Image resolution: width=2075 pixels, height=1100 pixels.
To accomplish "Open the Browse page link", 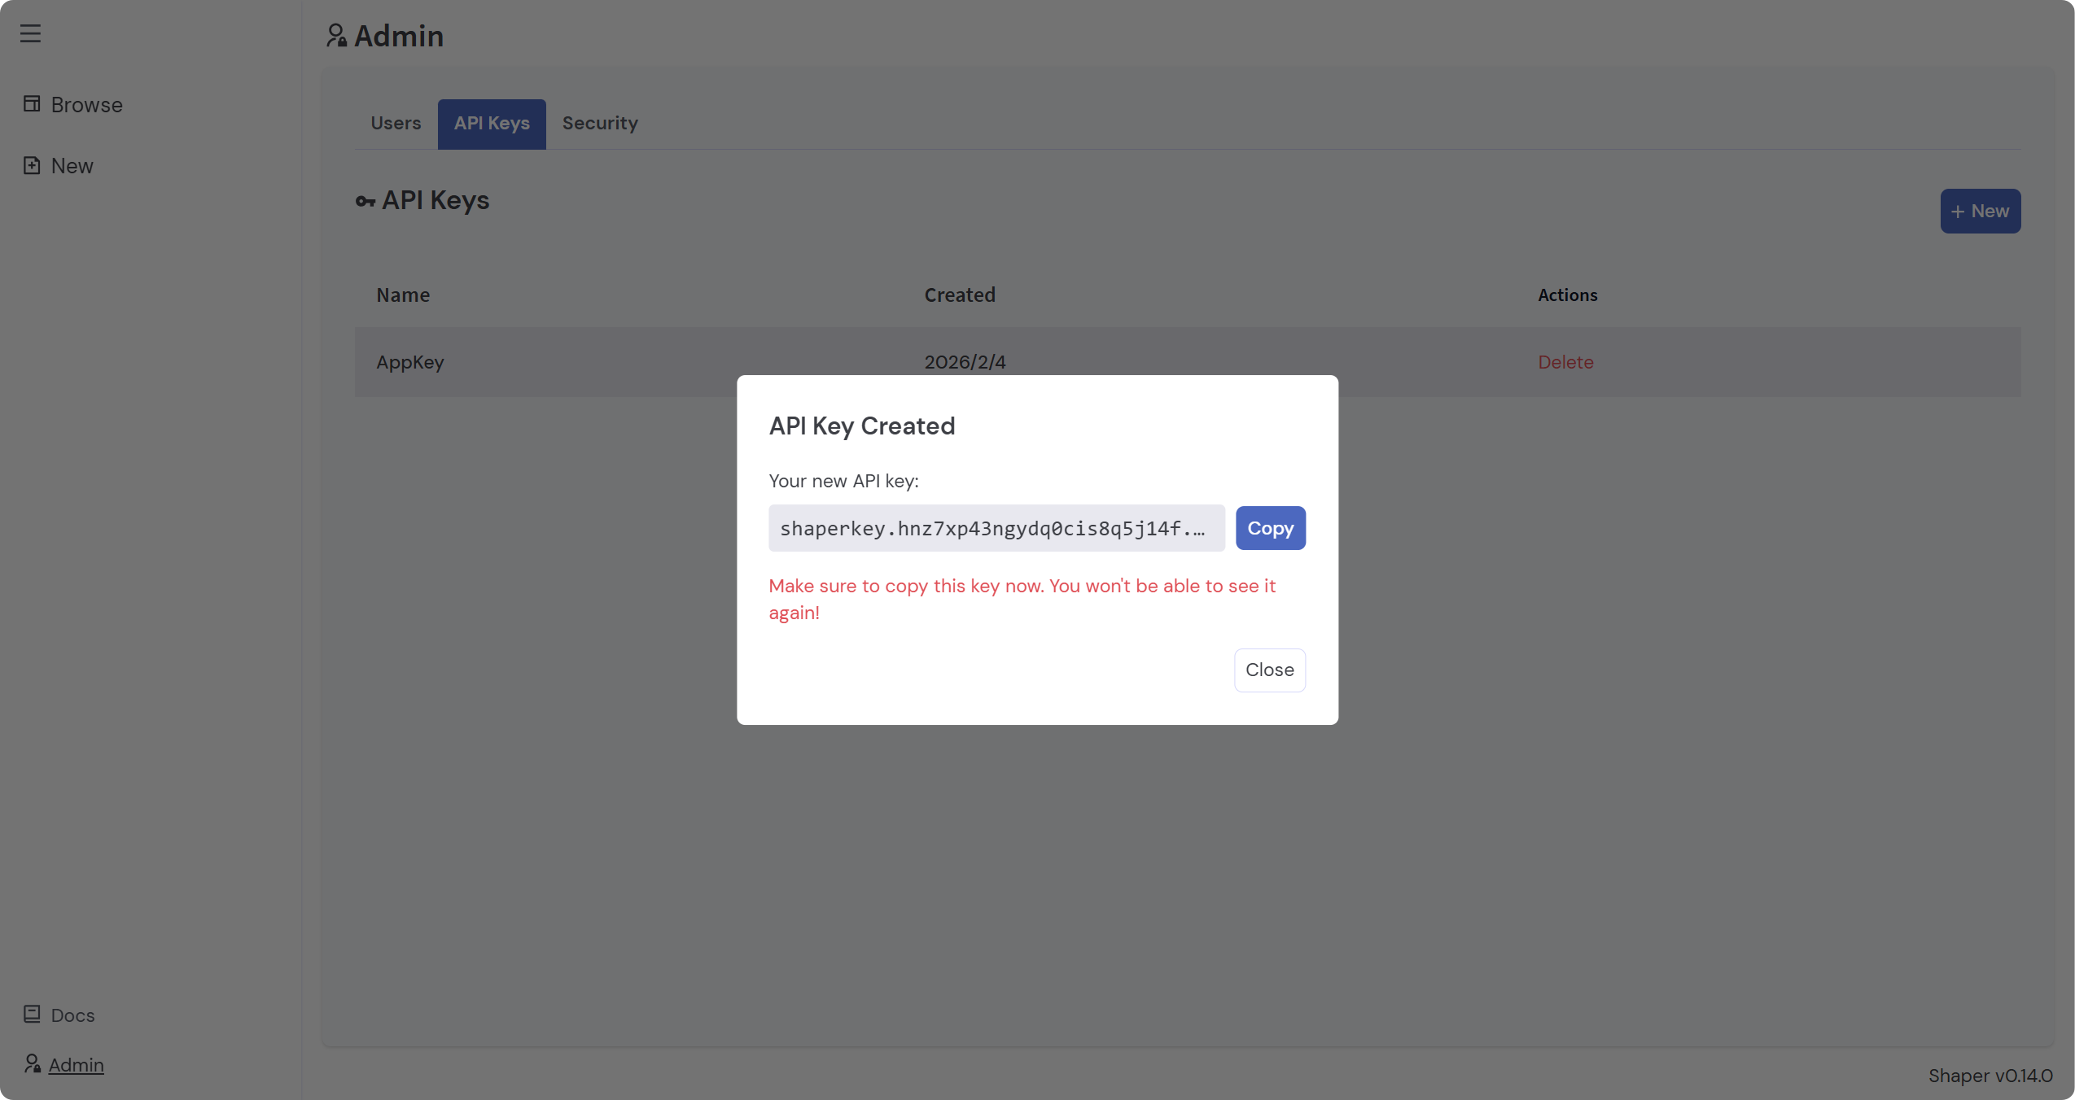I will pos(86,105).
